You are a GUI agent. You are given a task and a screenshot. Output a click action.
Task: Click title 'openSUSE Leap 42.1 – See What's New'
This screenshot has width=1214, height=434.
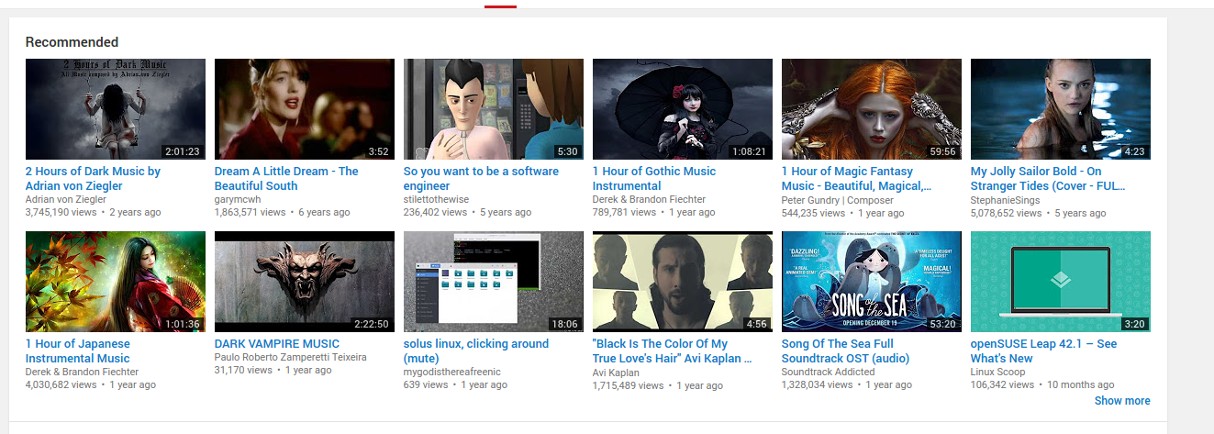pyautogui.click(x=1044, y=351)
